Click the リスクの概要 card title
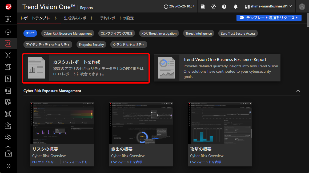Image resolution: width=309 pixels, height=173 pixels. (45, 149)
